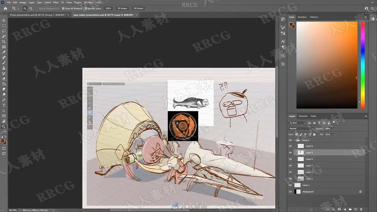The height and width of the screenshot is (212, 377).
Task: Select the Magic Wand tool
Action: click(x=4, y=36)
